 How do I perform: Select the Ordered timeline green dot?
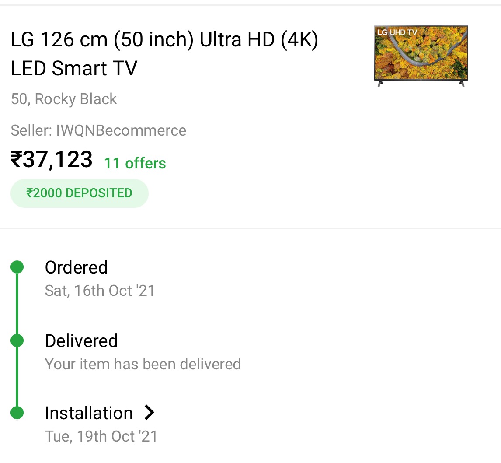click(17, 267)
